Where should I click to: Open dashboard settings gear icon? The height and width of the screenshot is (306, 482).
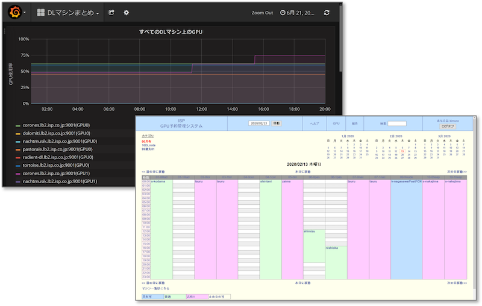click(127, 13)
